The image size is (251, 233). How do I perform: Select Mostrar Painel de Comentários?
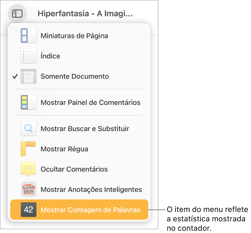(x=90, y=102)
